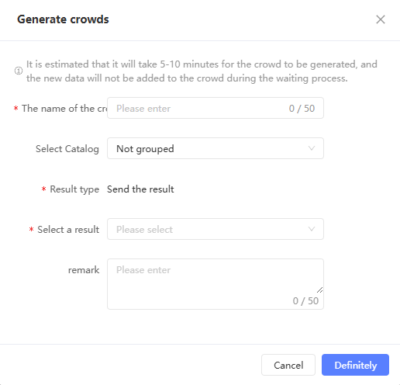Image resolution: width=400 pixels, height=385 pixels.
Task: Close the Generate crowds dialog
Action: click(x=381, y=19)
